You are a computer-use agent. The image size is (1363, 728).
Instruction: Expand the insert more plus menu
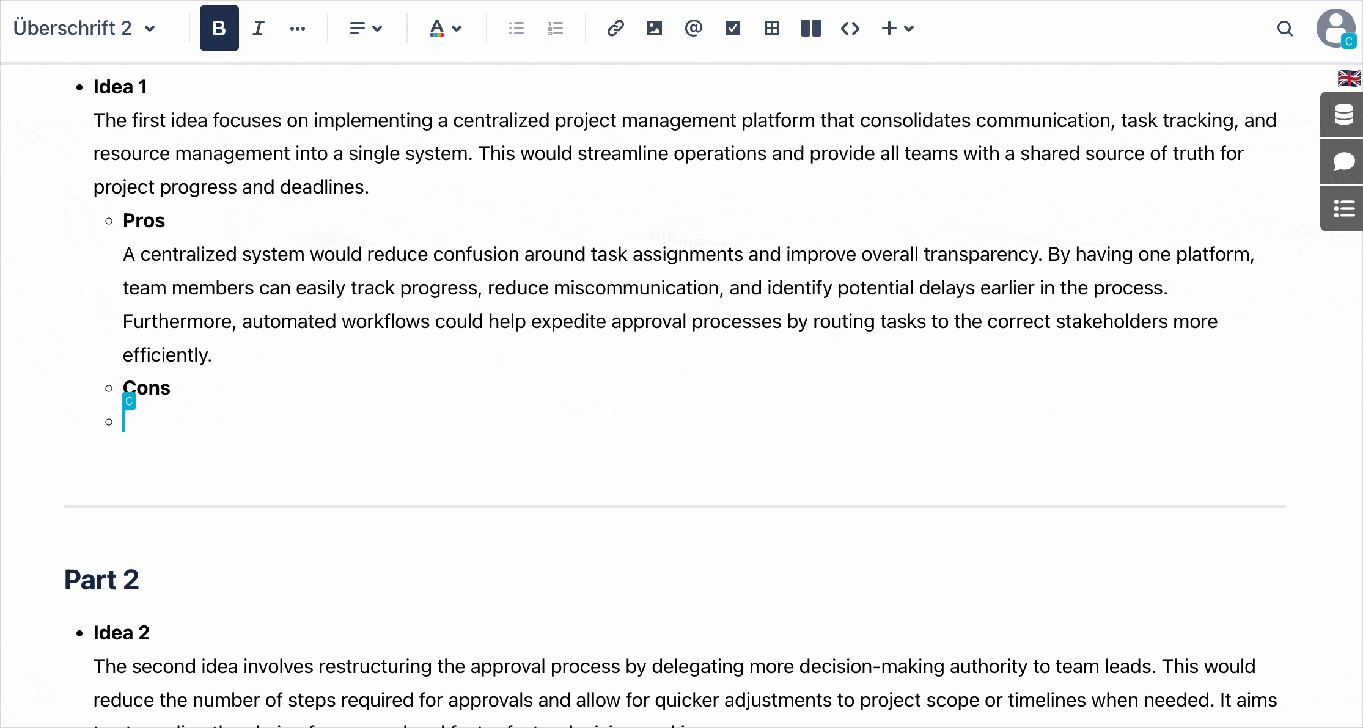click(897, 28)
